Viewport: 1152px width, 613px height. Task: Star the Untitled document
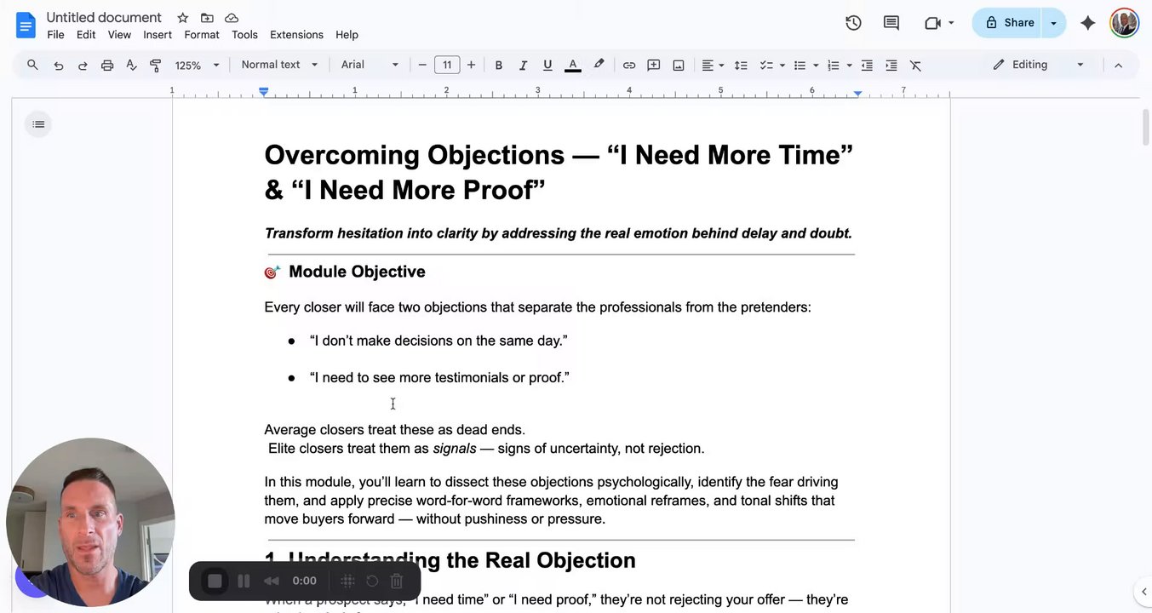pos(182,18)
